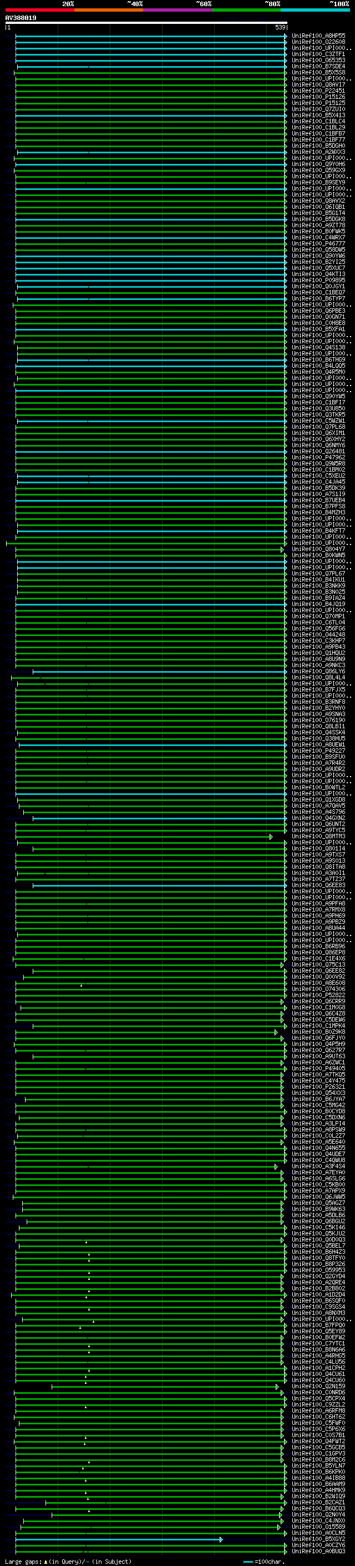355x1566 pixels.
Task: Open hit UniRef100_B5XGY2
Action: 318,1539
